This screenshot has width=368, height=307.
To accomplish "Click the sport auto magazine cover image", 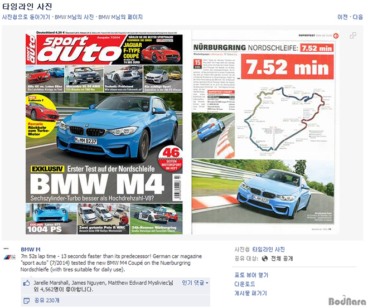I will coord(104,132).
